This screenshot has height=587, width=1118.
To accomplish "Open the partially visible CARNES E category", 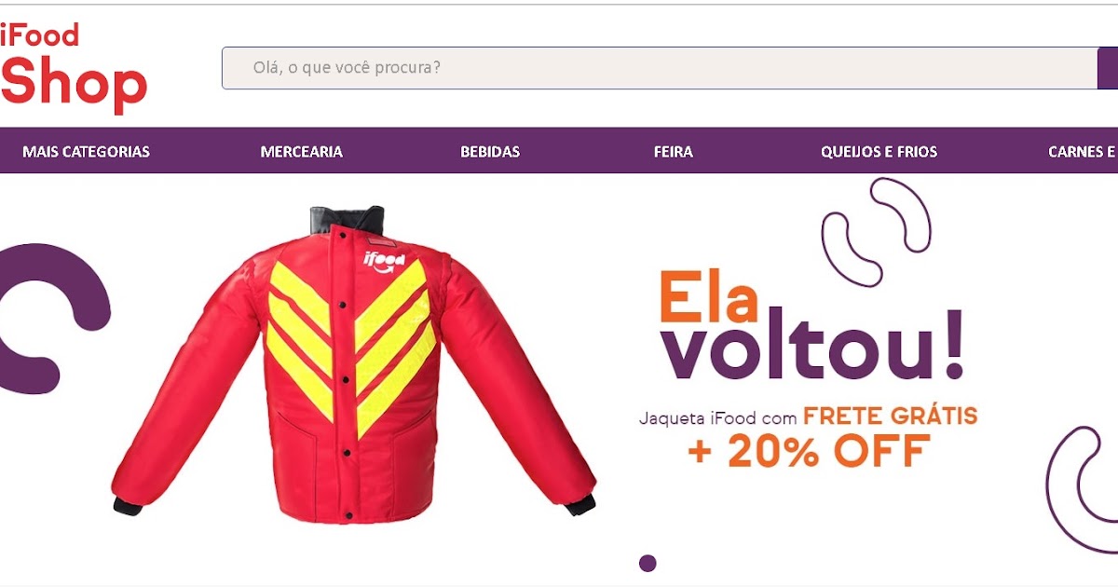I will point(1083,152).
